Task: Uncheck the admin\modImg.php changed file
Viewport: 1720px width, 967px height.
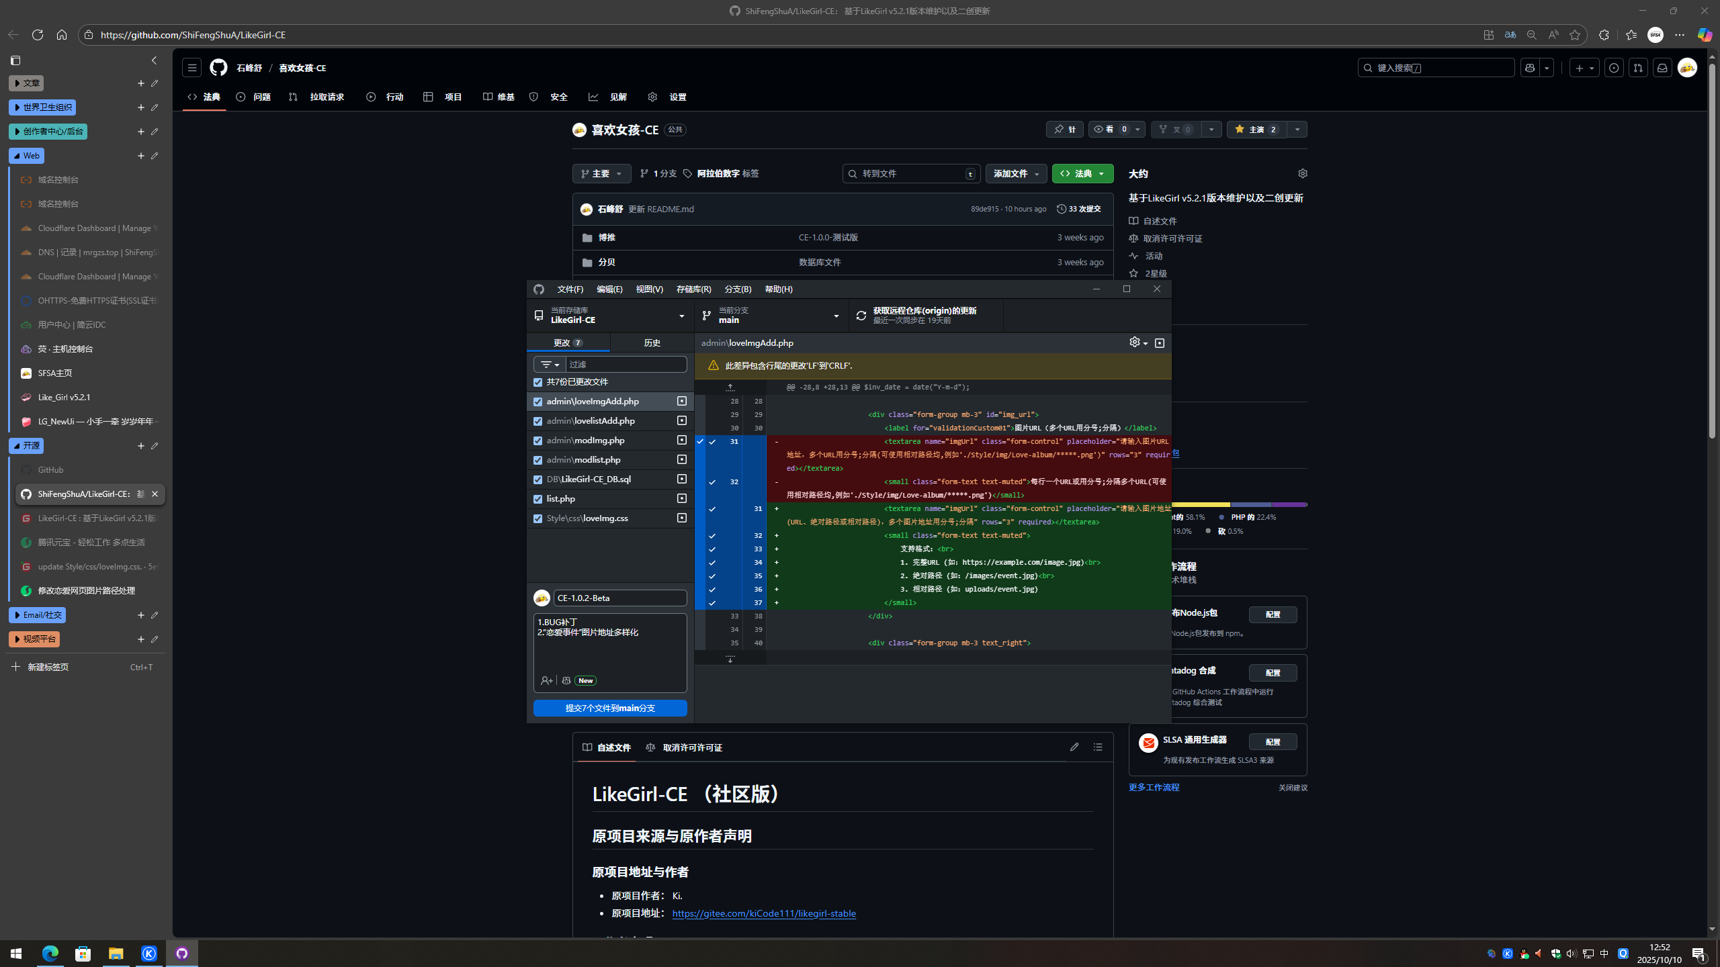Action: click(x=537, y=440)
